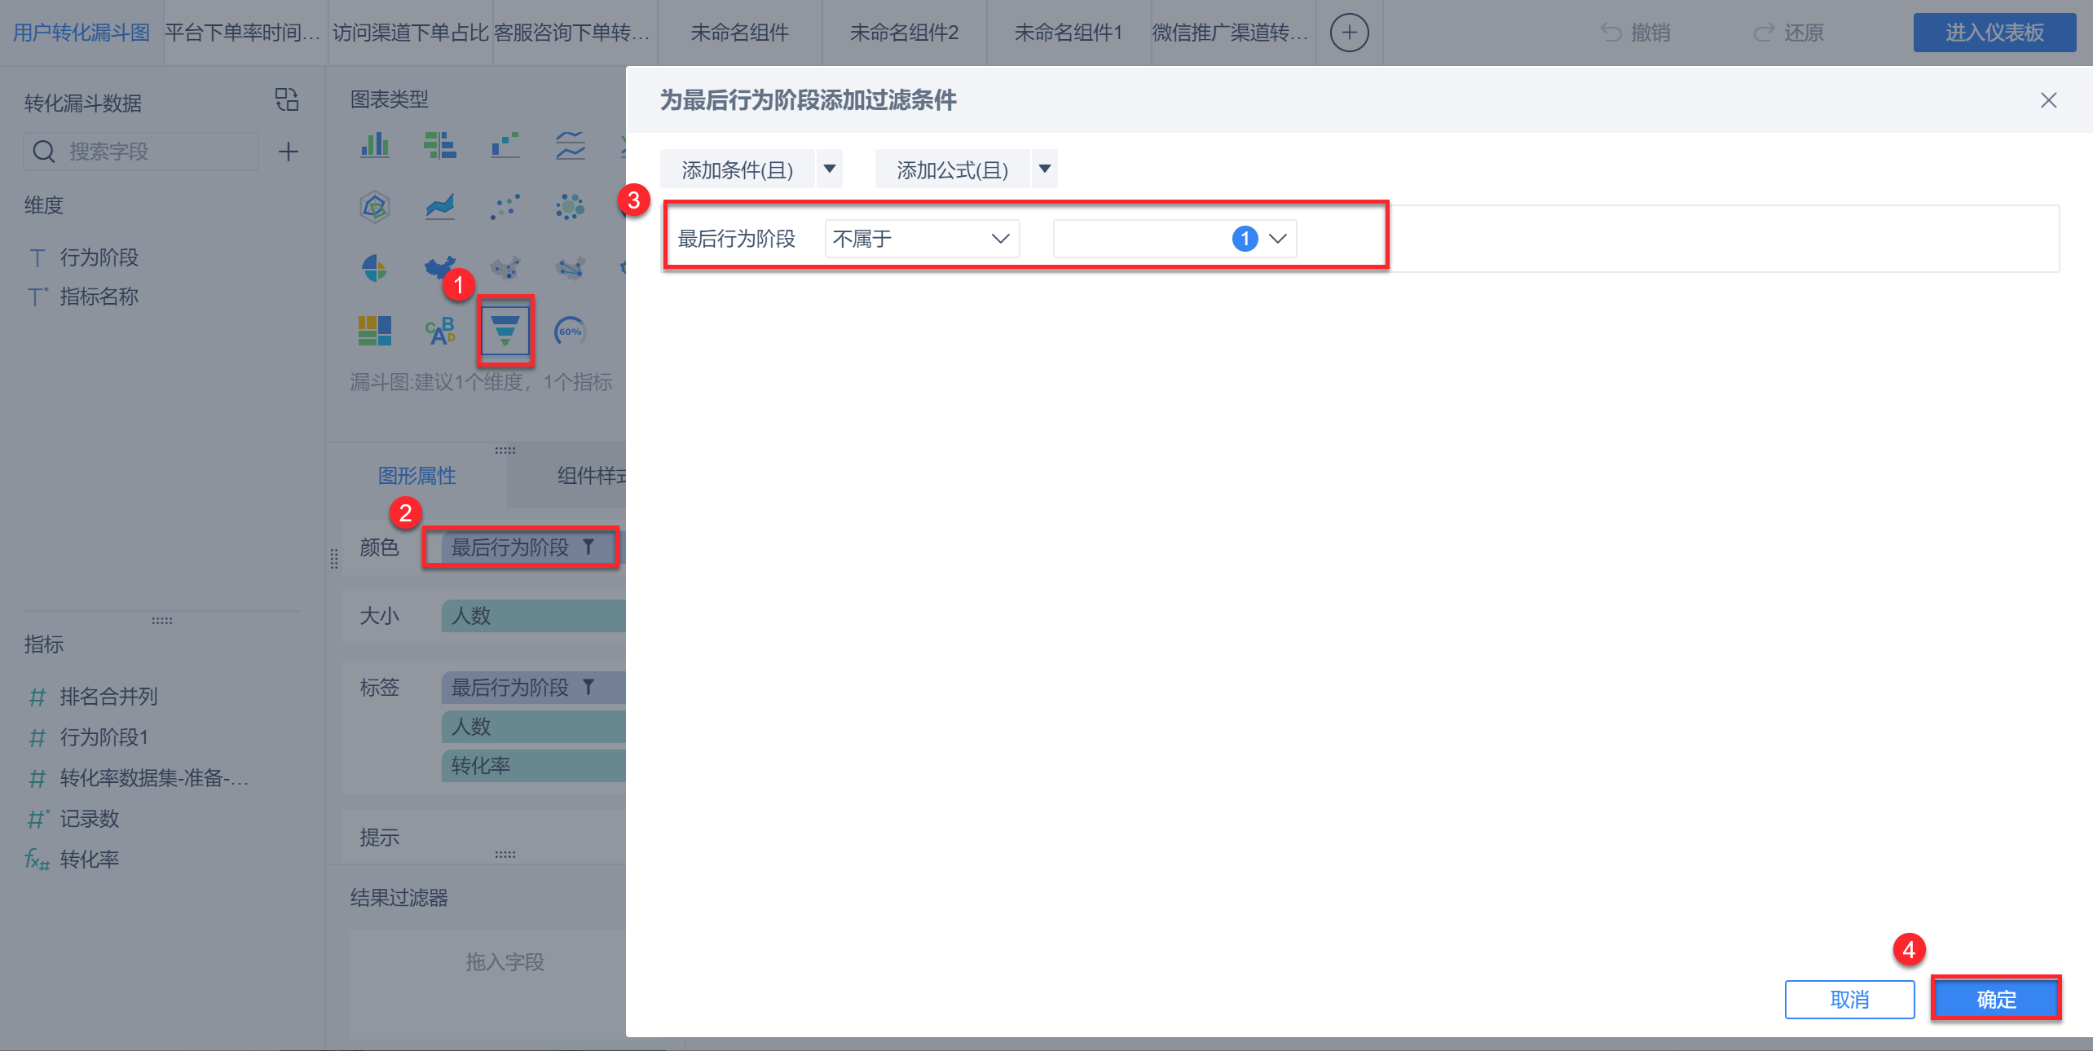
Task: Choose the treemap chart icon
Action: tap(375, 331)
